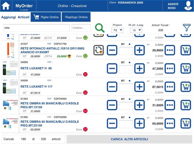
Task: Focus quantity field for RETE LUXANET H 66
Action: [x=126, y=69]
